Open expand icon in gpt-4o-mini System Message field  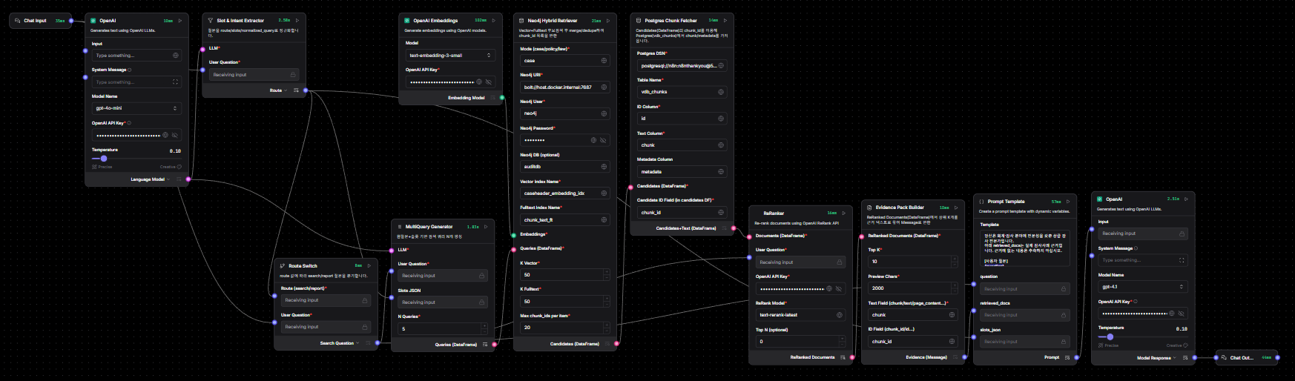pos(176,82)
